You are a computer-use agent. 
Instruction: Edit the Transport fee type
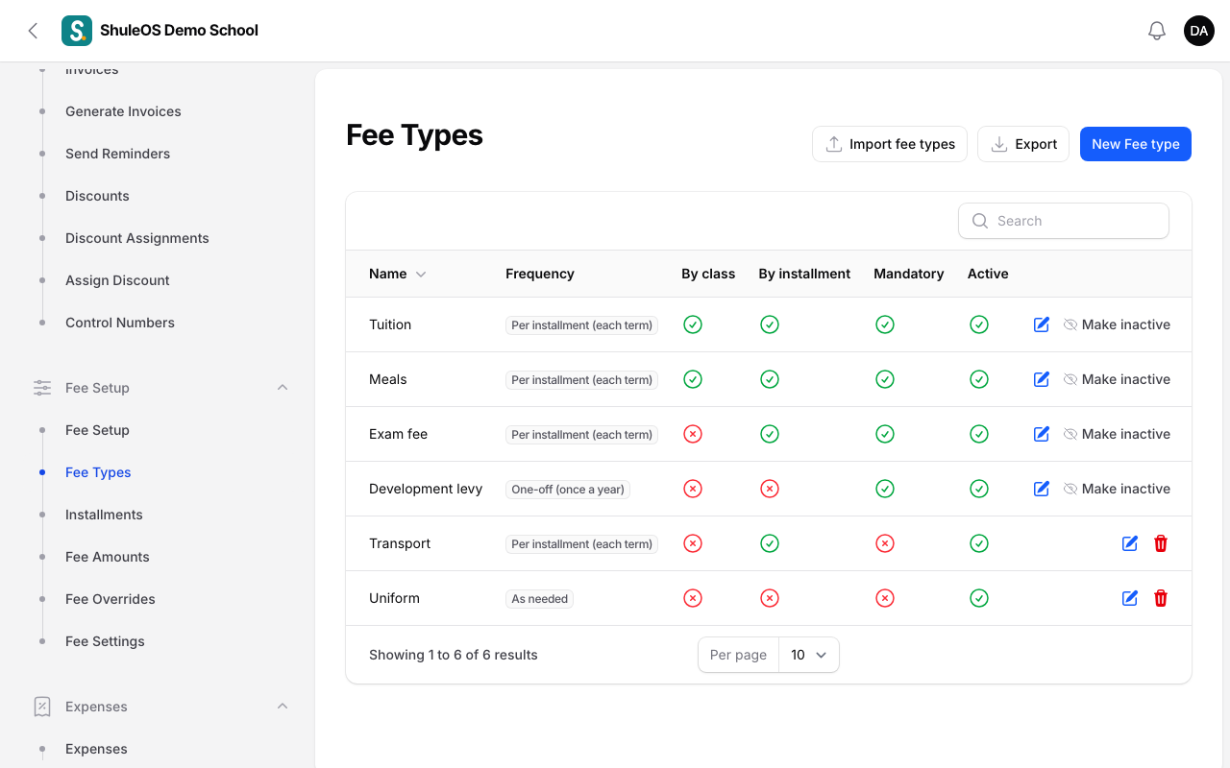pos(1130,543)
